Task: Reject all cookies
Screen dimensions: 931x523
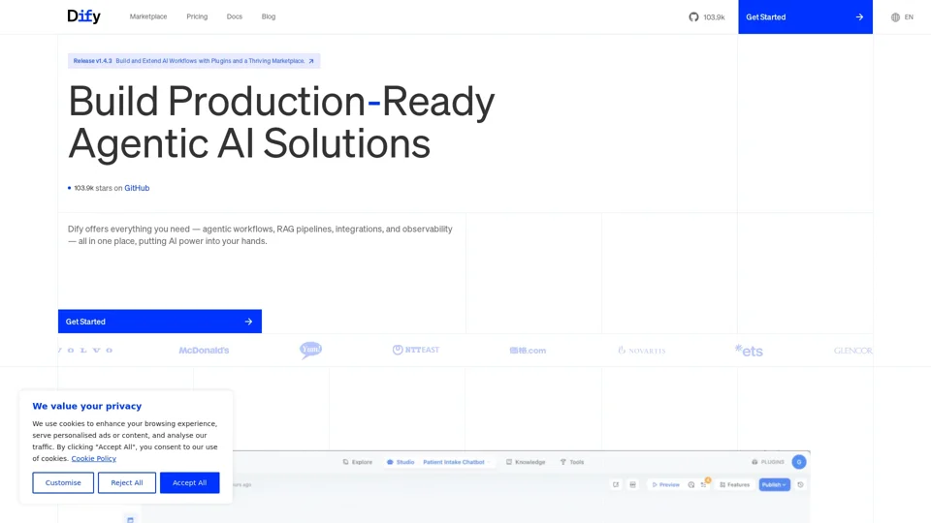Action: tap(127, 482)
